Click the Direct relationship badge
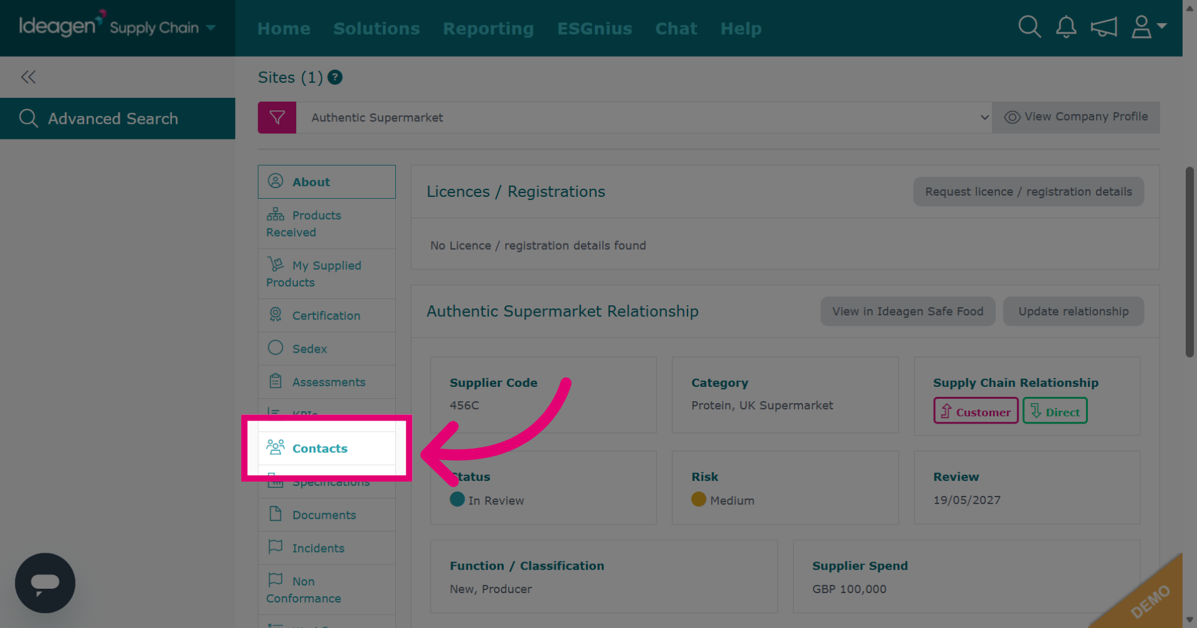Viewport: 1197px width, 628px height. 1055,411
